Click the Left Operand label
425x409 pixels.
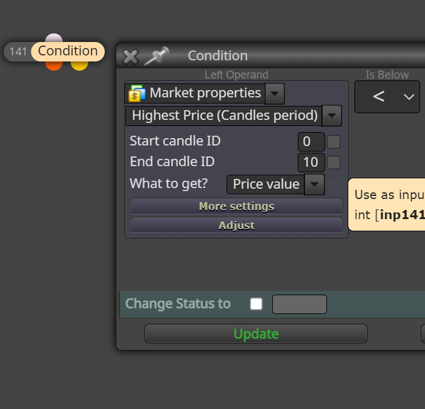pos(236,75)
